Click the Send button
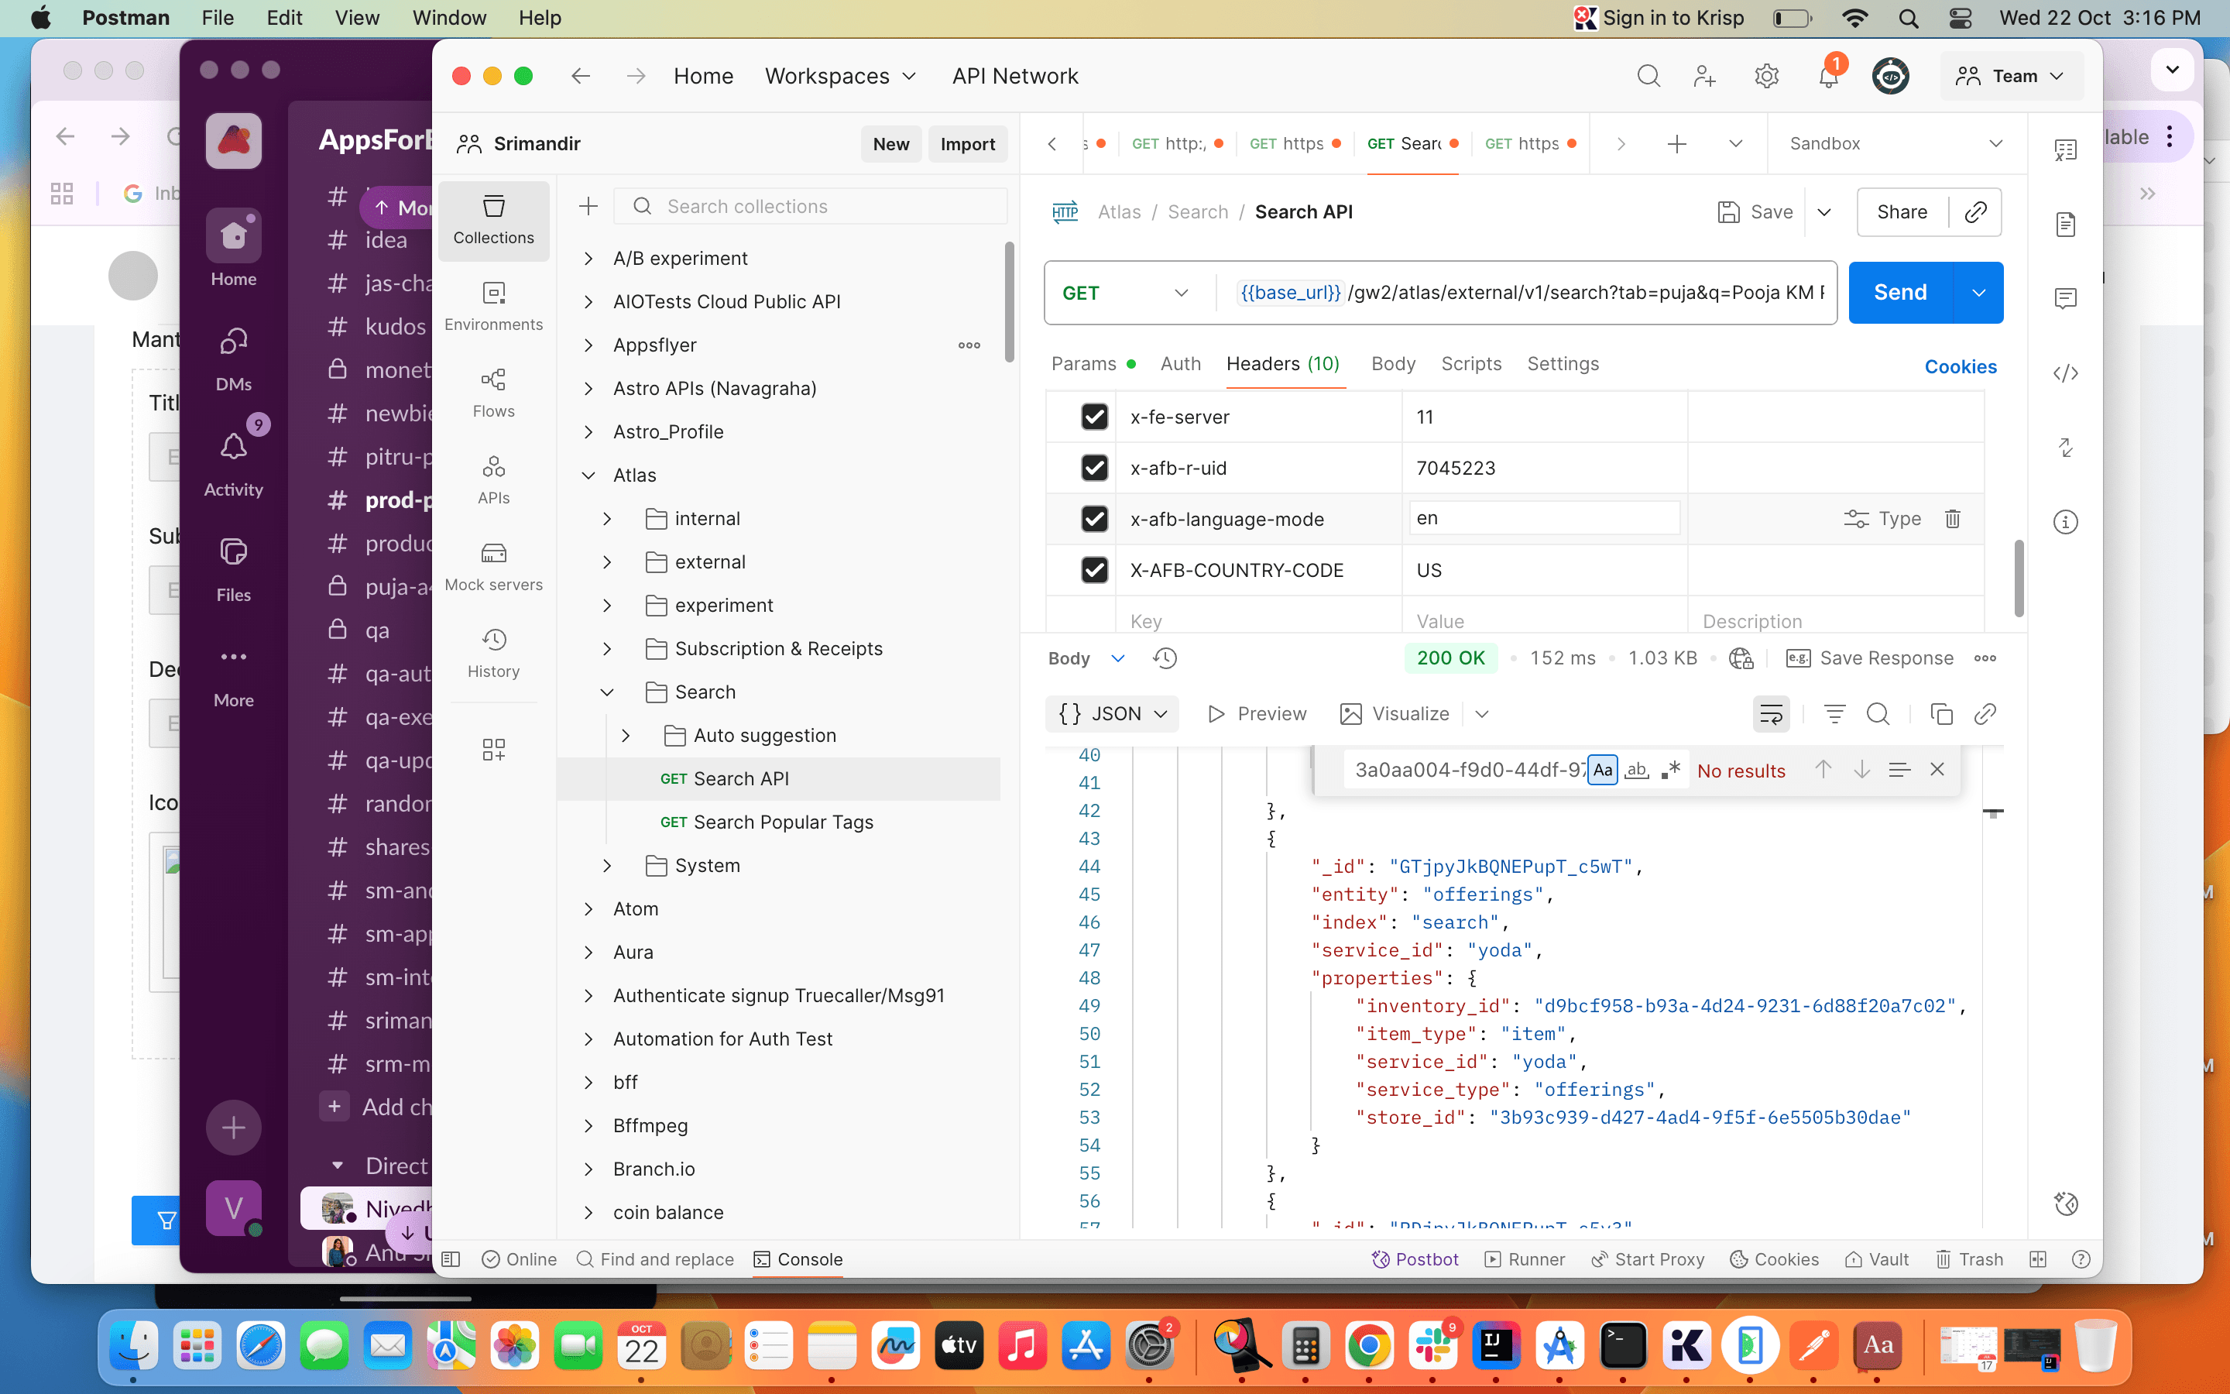 tap(1899, 292)
